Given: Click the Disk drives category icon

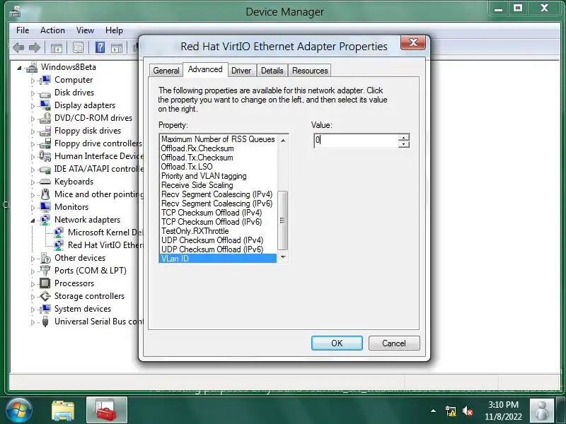Looking at the screenshot, I should (x=45, y=93).
